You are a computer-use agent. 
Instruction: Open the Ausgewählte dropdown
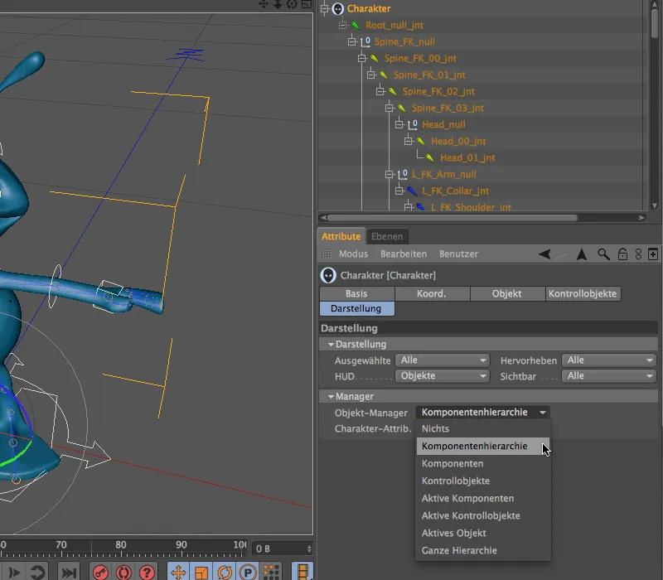pyautogui.click(x=443, y=360)
